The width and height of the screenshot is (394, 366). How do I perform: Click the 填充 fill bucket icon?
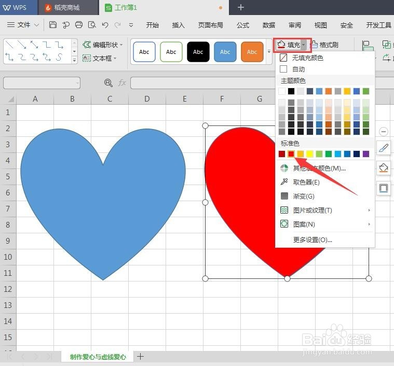[x=281, y=45]
